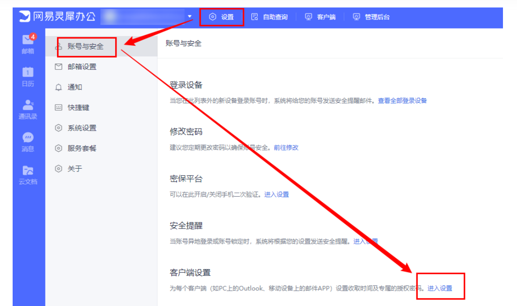Click the 安全提醒 section heading

tap(186, 226)
